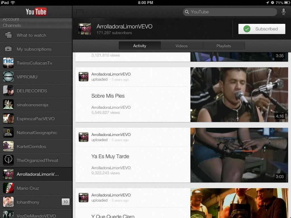Tap the YouTube logo

tap(36, 12)
